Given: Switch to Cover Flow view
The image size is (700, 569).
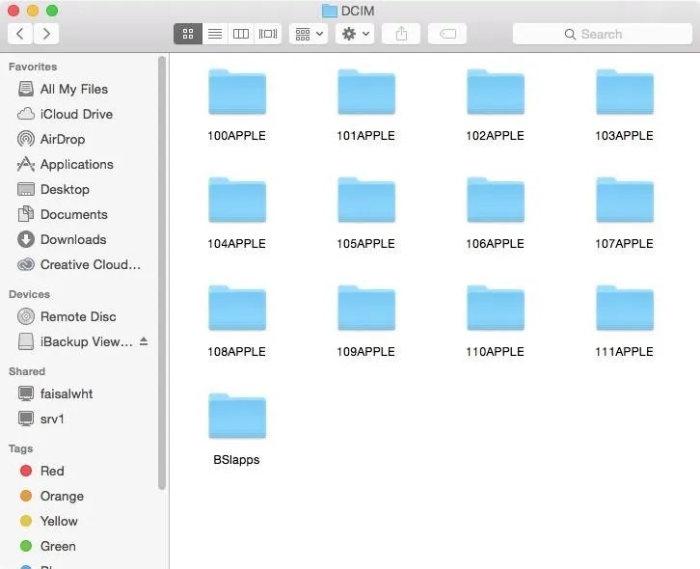Looking at the screenshot, I should pos(268,34).
